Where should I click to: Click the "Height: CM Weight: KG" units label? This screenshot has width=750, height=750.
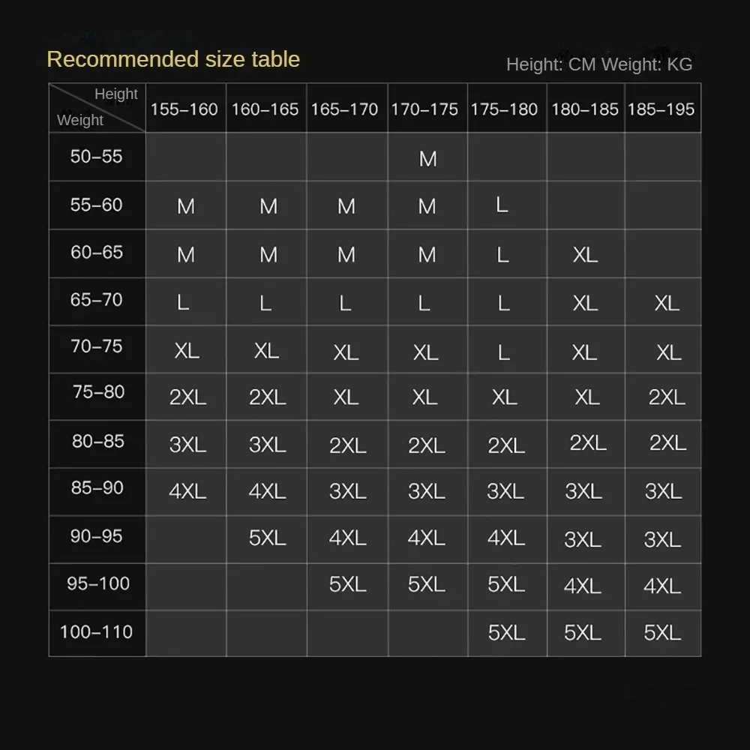(599, 64)
